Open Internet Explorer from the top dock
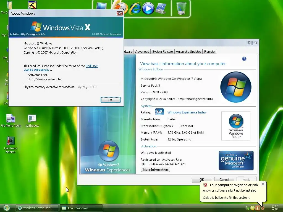 [x=136, y=8]
